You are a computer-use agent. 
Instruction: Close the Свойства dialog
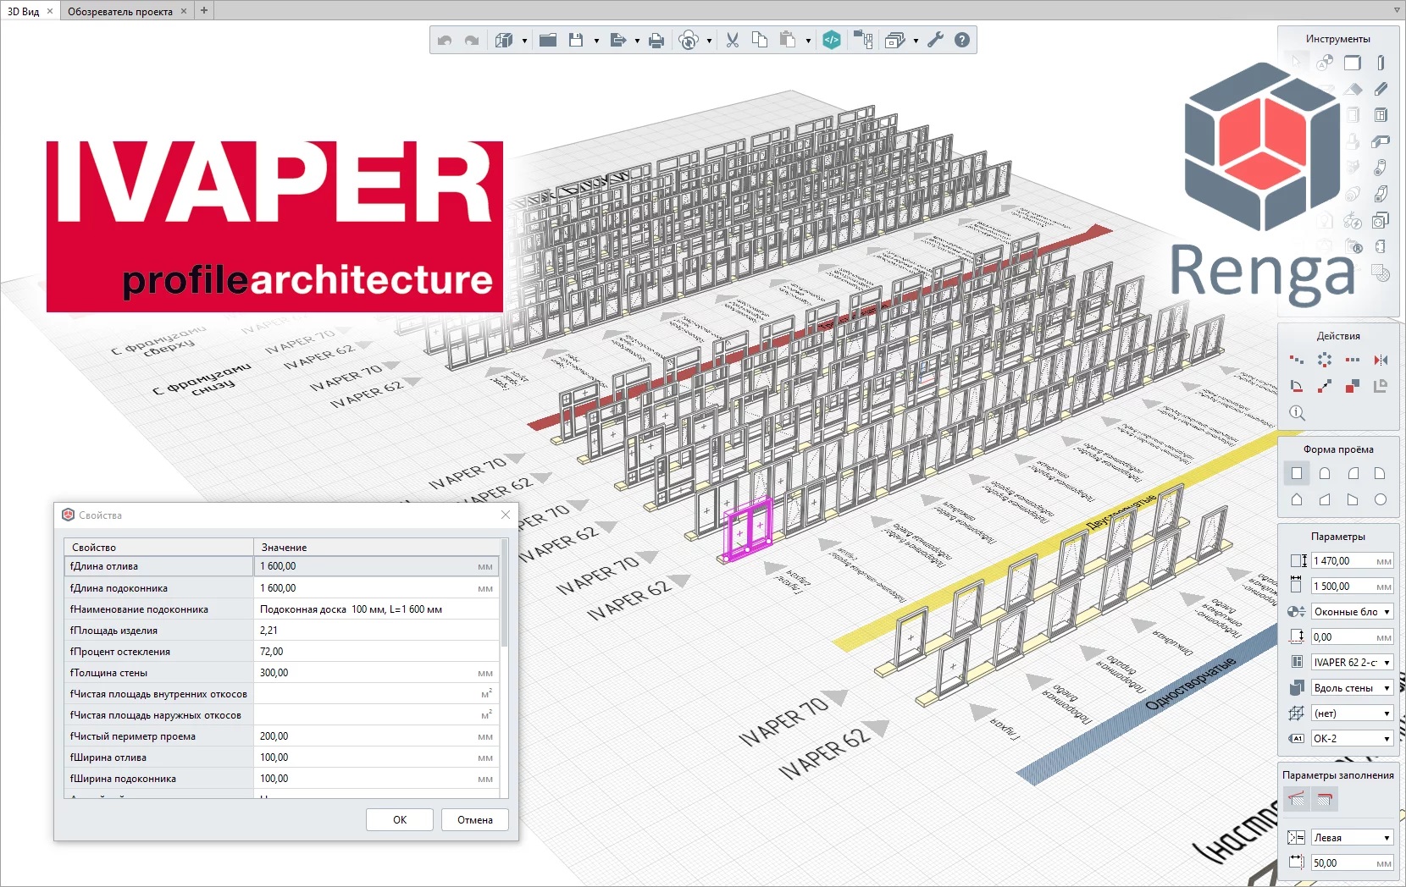click(x=506, y=515)
